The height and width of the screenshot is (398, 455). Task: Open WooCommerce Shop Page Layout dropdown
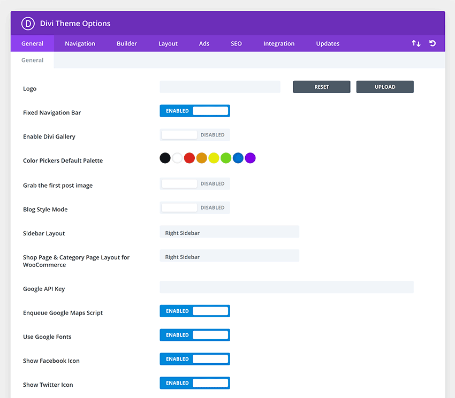pyautogui.click(x=229, y=256)
